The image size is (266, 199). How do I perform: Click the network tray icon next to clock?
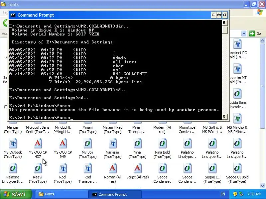(241, 194)
